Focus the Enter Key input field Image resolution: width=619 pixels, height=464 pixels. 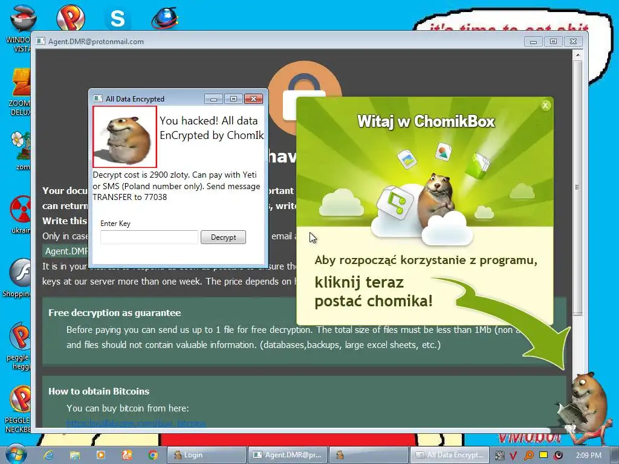pos(149,237)
